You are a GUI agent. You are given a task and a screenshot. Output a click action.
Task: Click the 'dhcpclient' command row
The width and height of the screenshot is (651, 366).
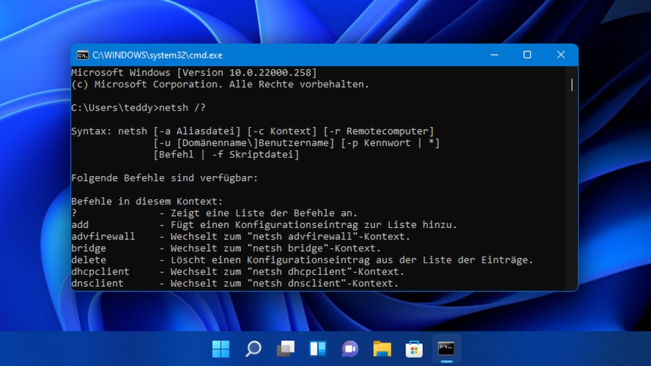pyautogui.click(x=238, y=271)
